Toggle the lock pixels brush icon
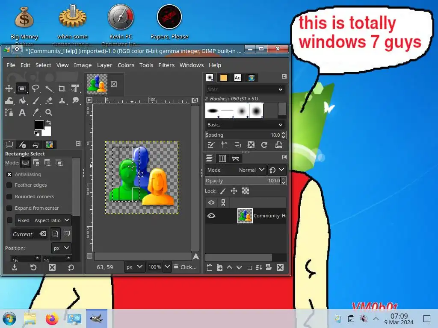 point(222,191)
